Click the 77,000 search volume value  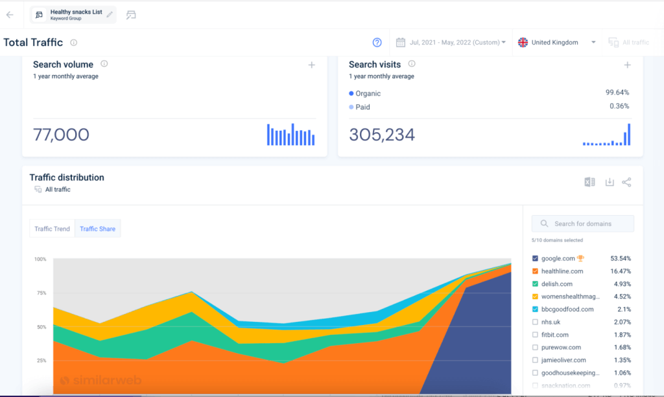(61, 135)
